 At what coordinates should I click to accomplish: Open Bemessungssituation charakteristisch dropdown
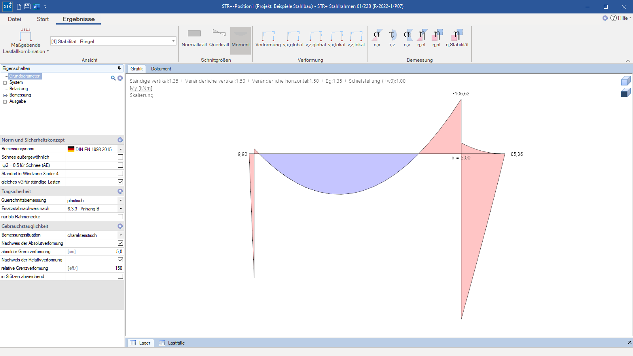click(x=121, y=235)
